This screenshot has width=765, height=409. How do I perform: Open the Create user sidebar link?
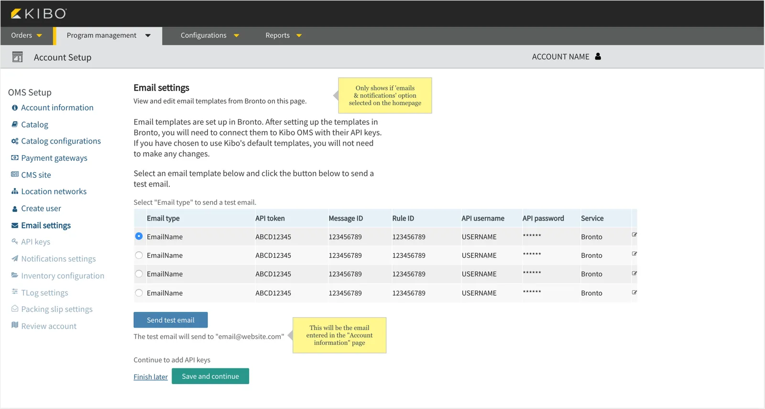41,209
